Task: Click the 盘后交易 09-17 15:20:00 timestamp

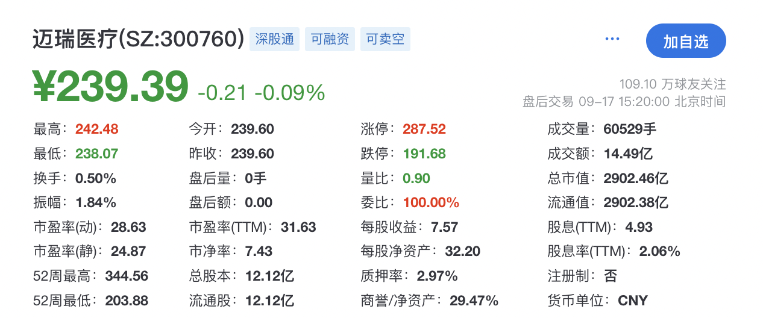Action: coord(624,101)
